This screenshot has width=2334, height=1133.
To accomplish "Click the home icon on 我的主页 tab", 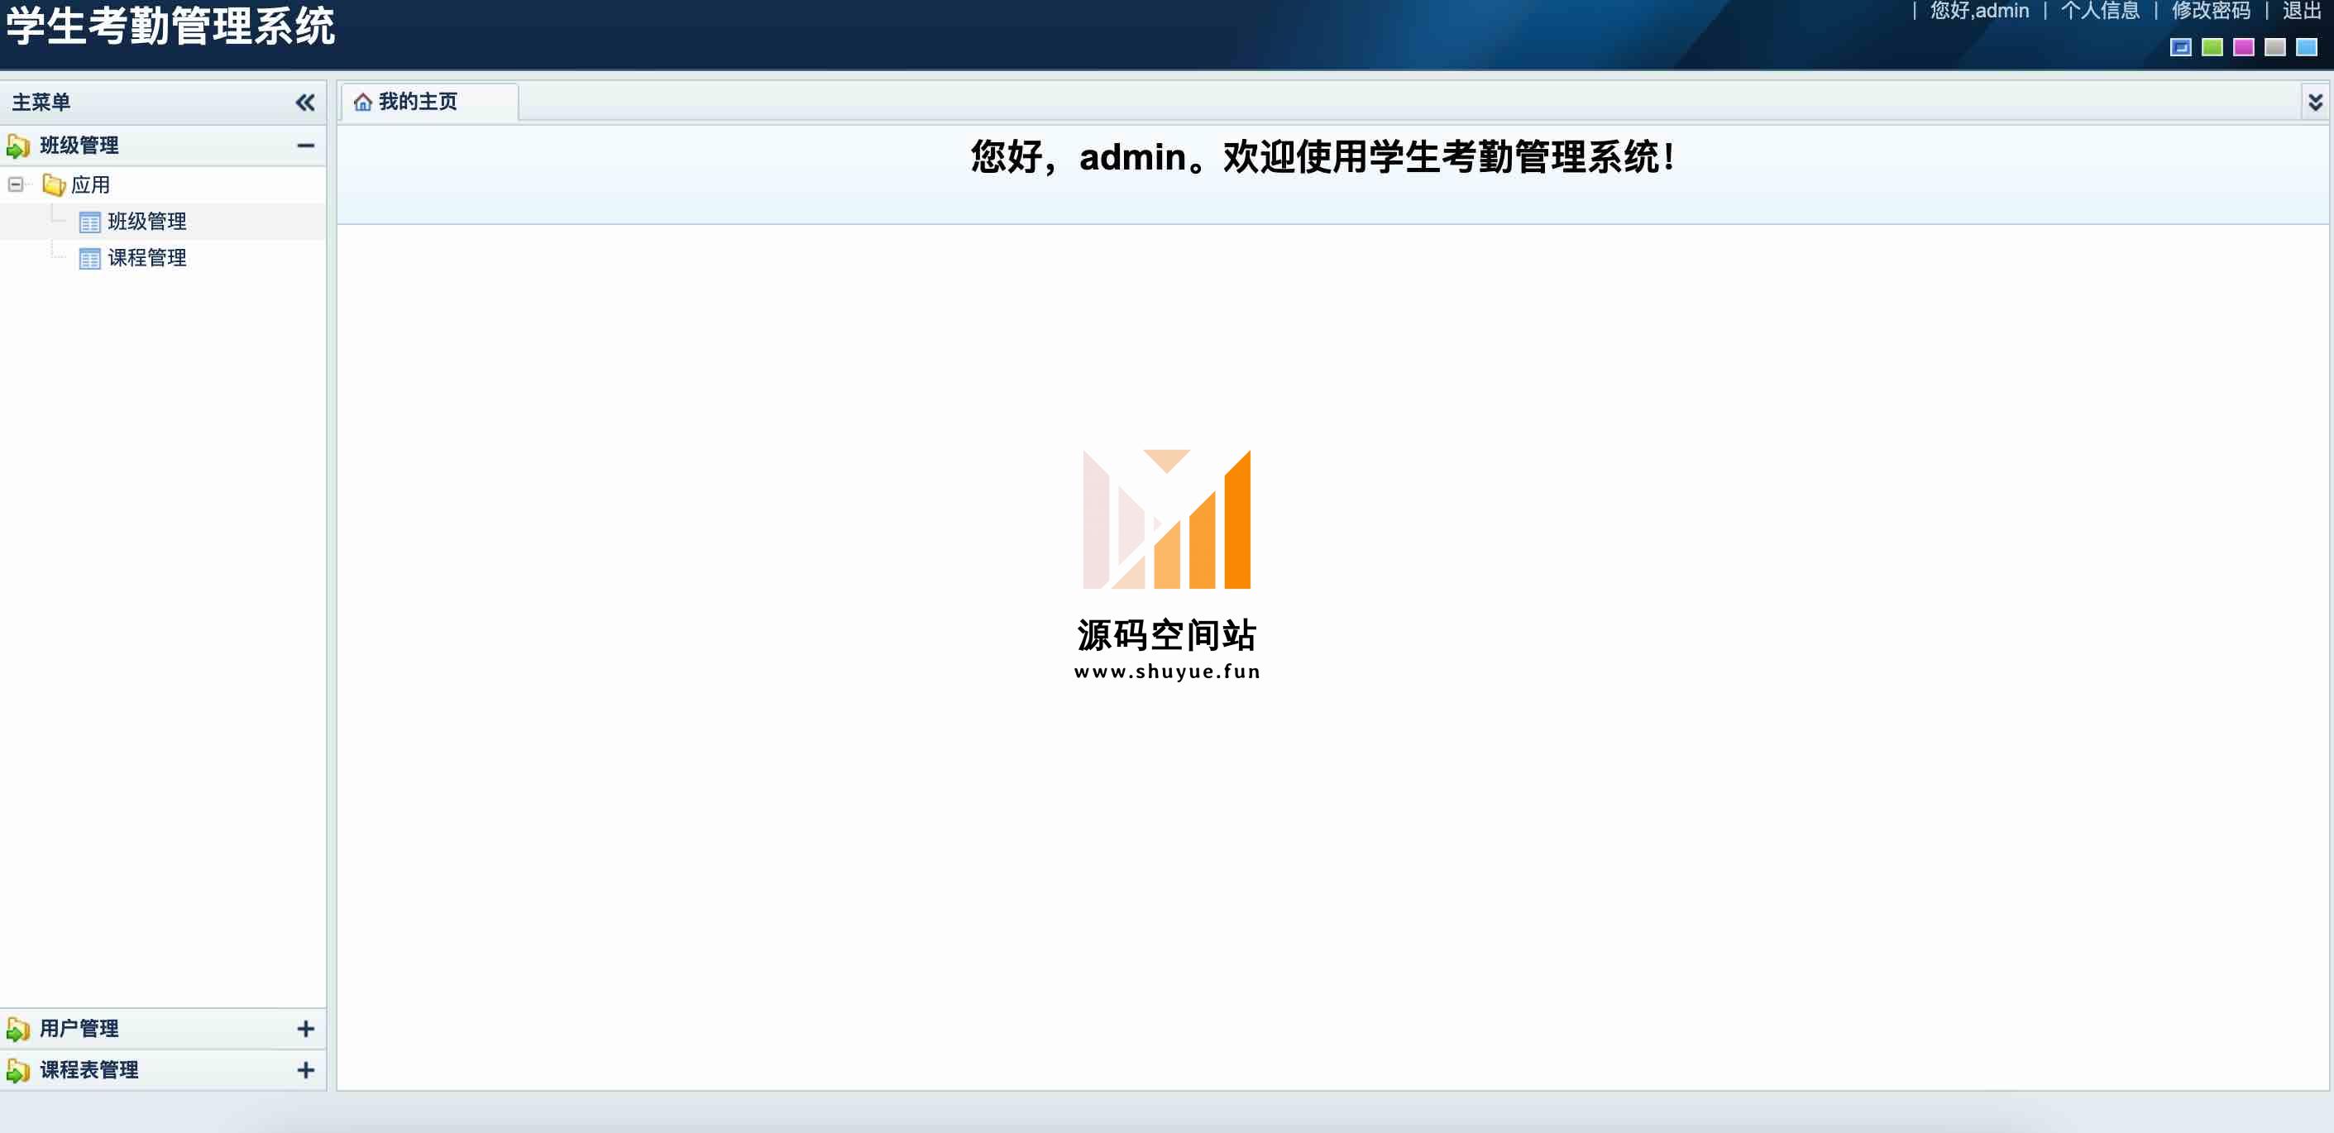I will coord(363,103).
